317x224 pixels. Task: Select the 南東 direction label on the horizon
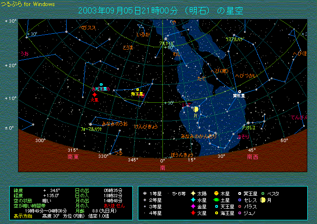73,157
